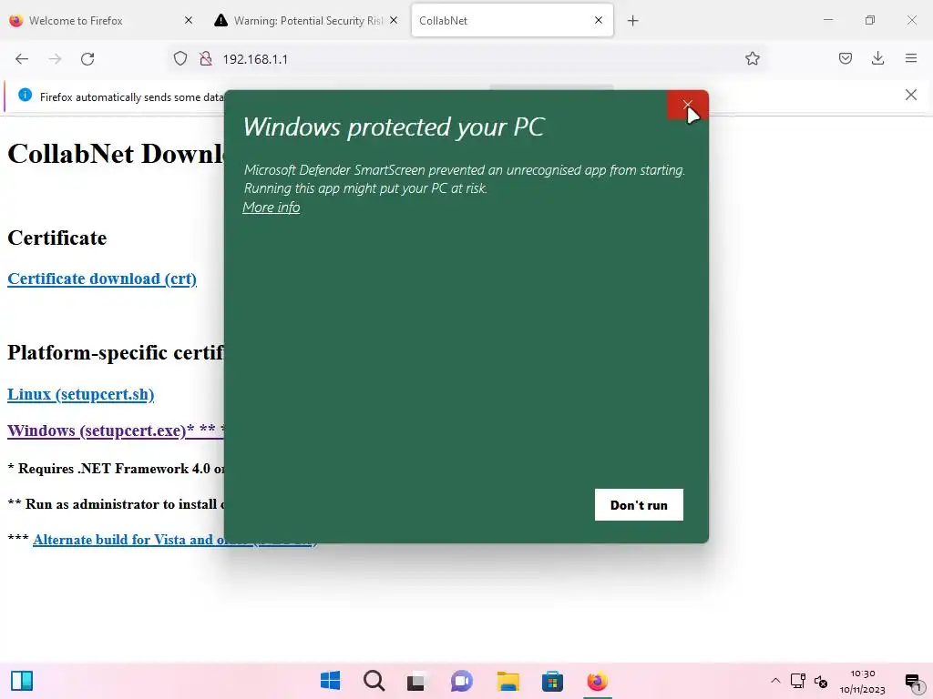Screen dimensions: 933x699
Task: Click the forward navigation arrow
Action: click(55, 59)
